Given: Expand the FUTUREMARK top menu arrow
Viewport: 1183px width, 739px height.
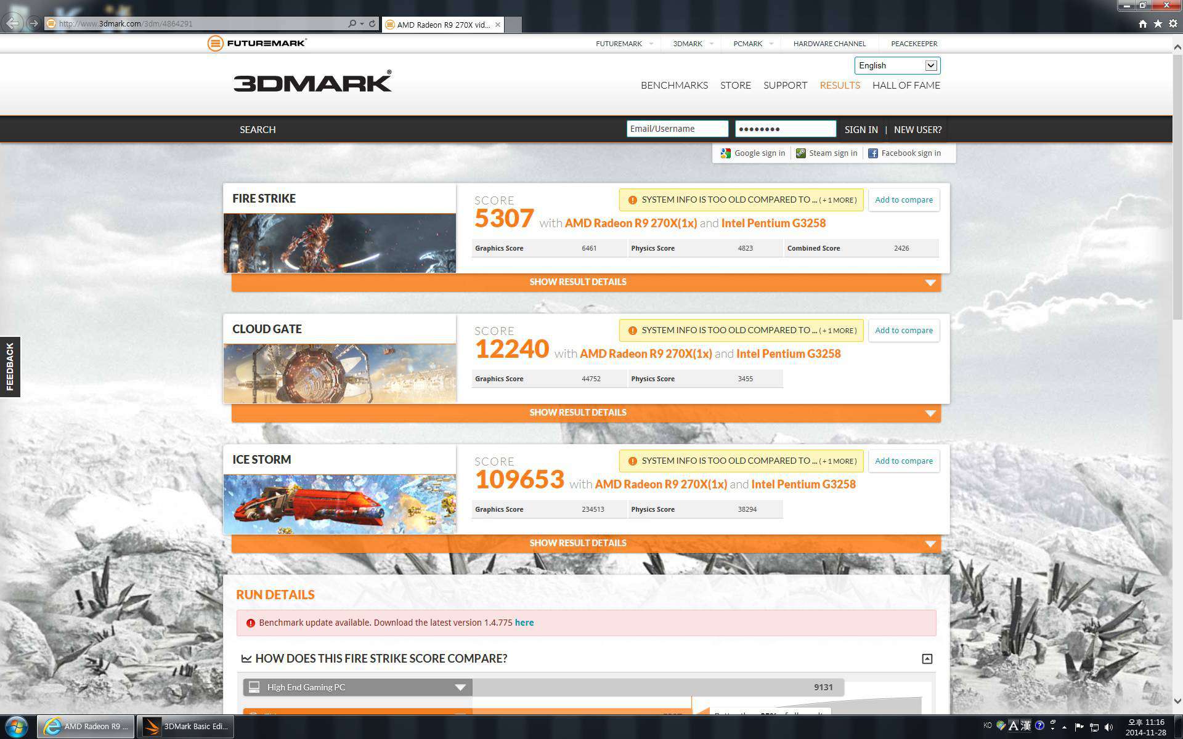Looking at the screenshot, I should tap(651, 44).
